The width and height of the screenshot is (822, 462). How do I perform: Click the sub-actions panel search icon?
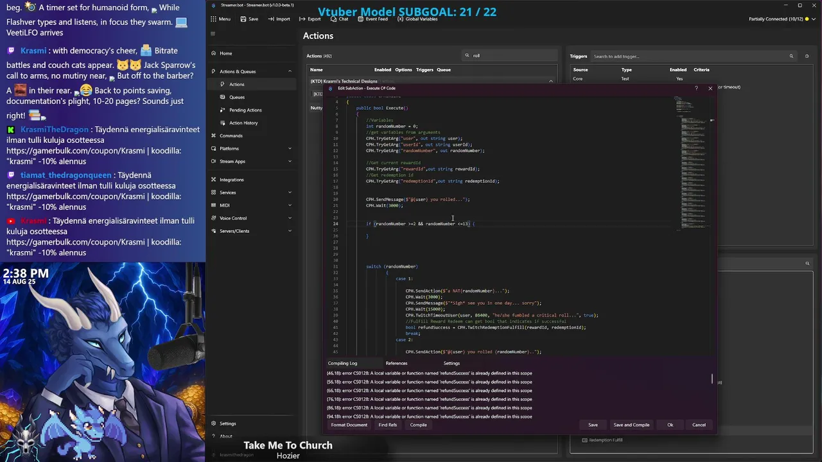(x=807, y=263)
